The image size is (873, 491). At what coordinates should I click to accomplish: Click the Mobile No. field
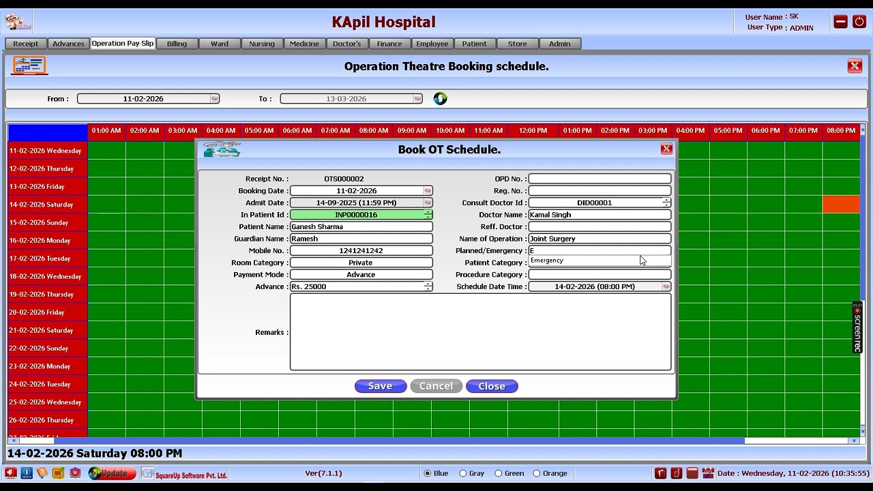click(361, 250)
